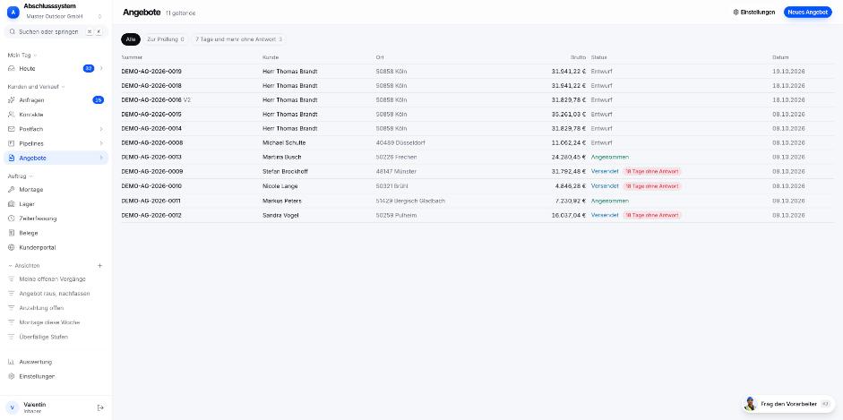Open the Belege receipt icon
The image size is (843, 420).
point(12,233)
